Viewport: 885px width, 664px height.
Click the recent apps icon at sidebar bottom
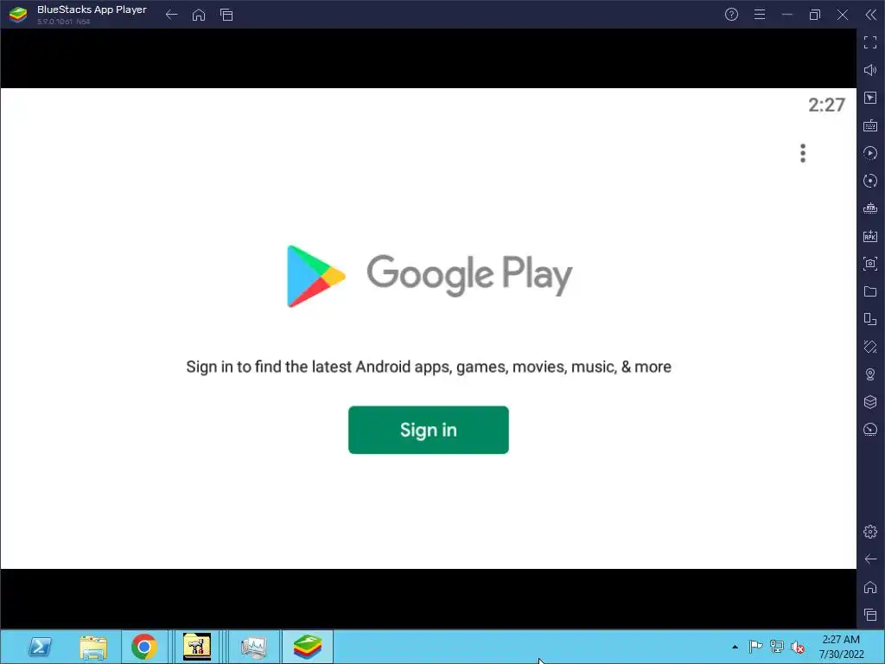point(870,615)
